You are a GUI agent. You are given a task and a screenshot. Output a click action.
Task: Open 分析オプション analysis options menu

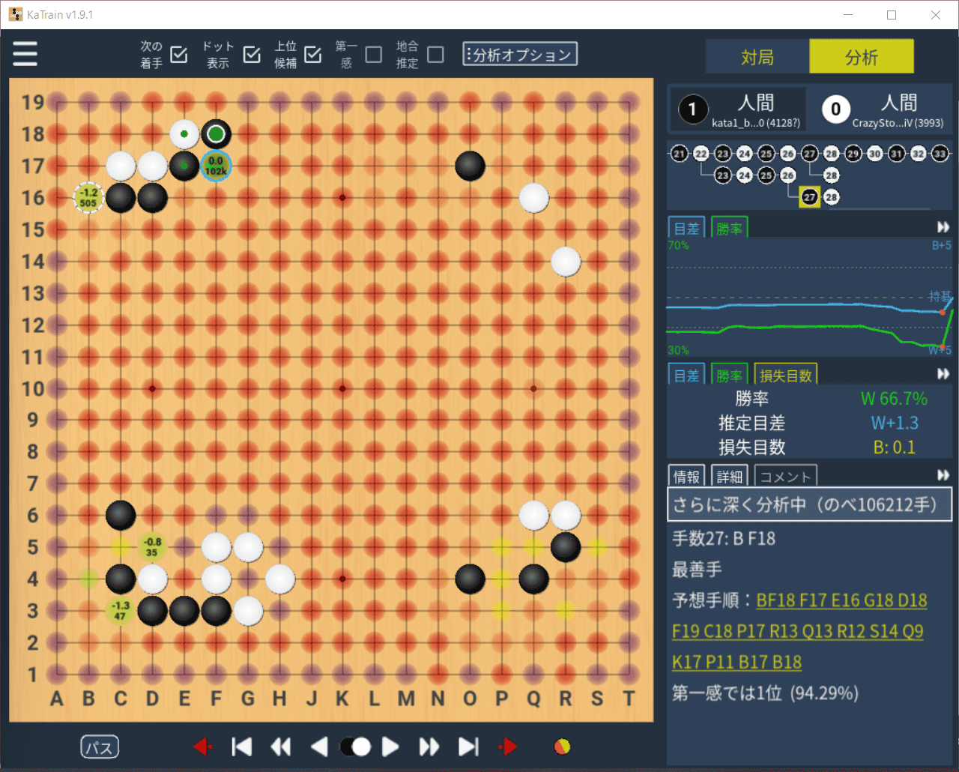520,54
